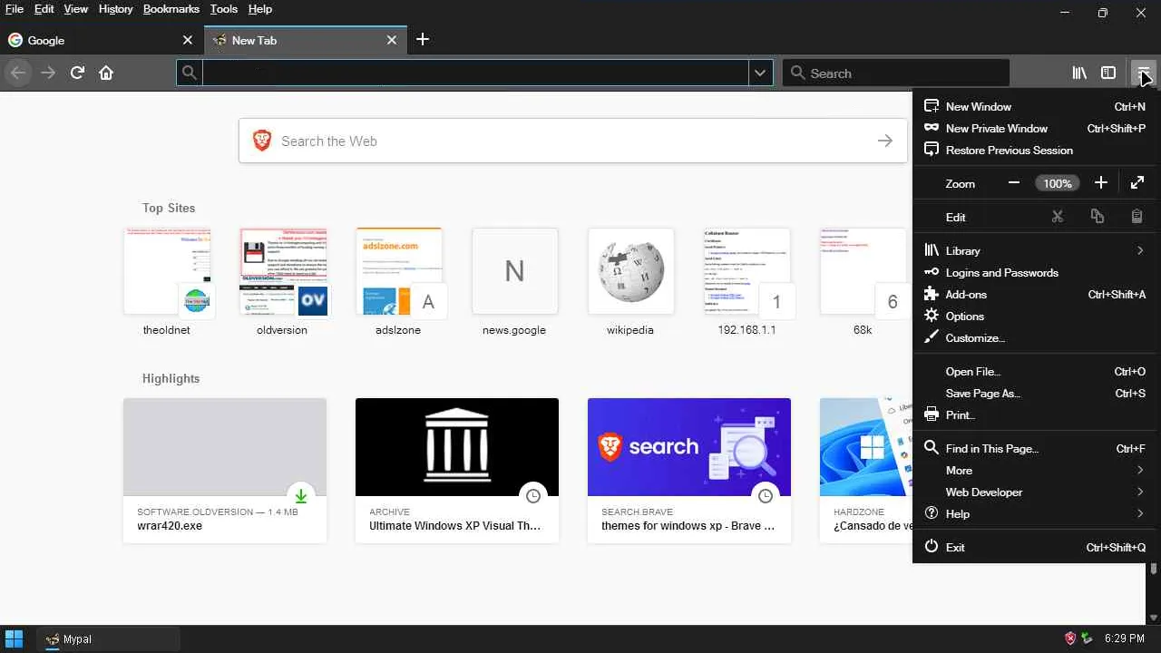This screenshot has width=1161, height=653.
Task: Click the Brave lion search icon
Action: (262, 141)
